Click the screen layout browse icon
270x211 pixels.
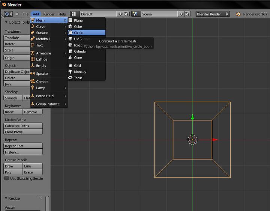(74, 14)
